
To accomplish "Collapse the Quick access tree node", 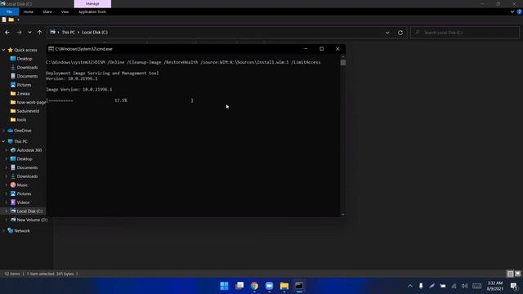I will click(x=3, y=50).
